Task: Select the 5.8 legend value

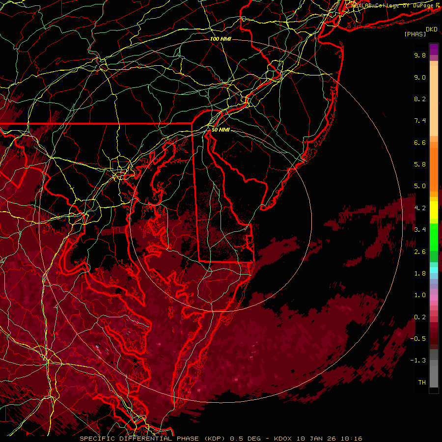Action: [420, 165]
